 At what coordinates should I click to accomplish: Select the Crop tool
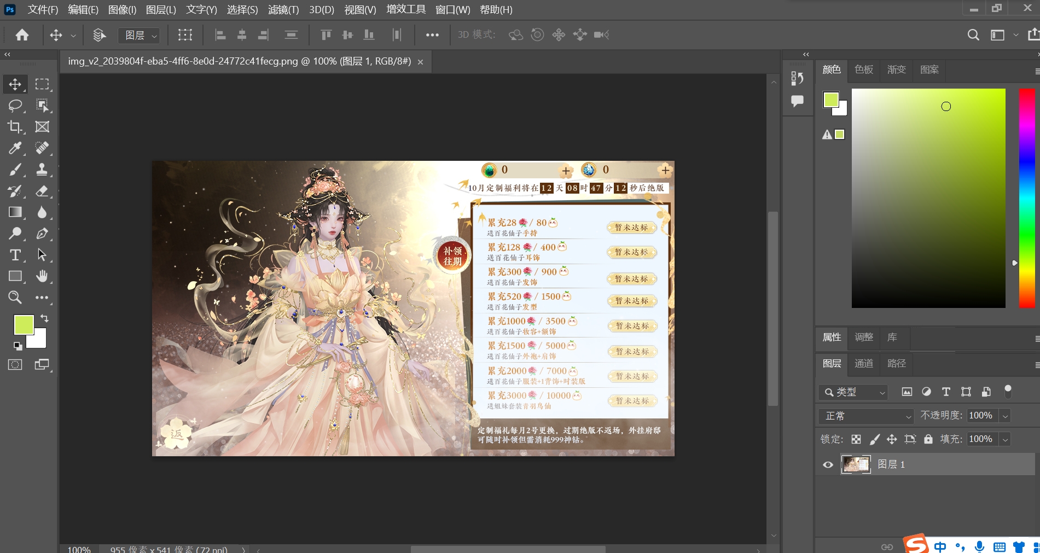point(15,127)
